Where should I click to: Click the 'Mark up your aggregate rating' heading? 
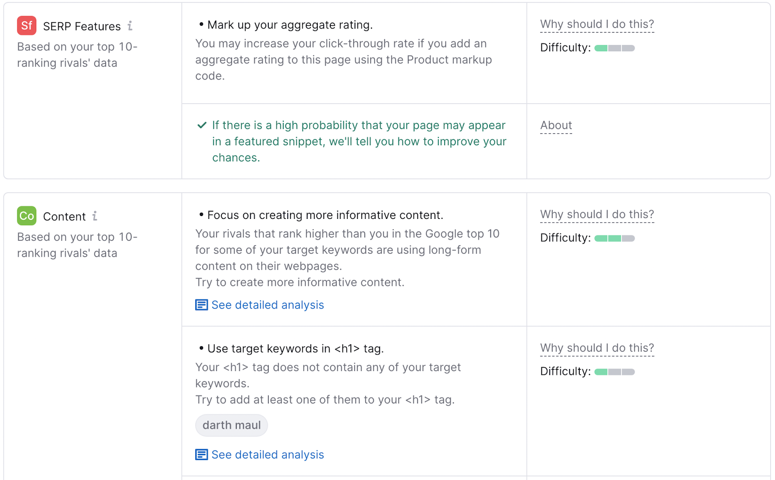tap(290, 25)
